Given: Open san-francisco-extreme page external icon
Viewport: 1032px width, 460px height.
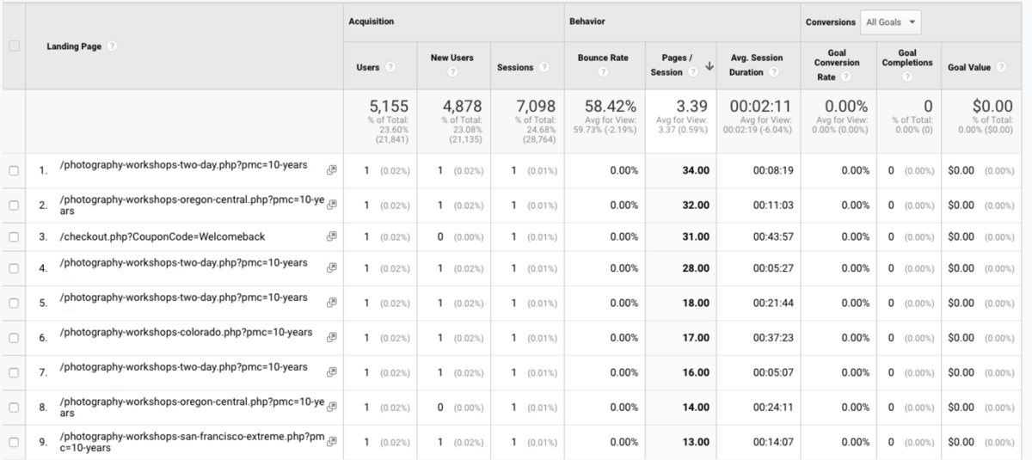Looking at the screenshot, I should click(331, 442).
